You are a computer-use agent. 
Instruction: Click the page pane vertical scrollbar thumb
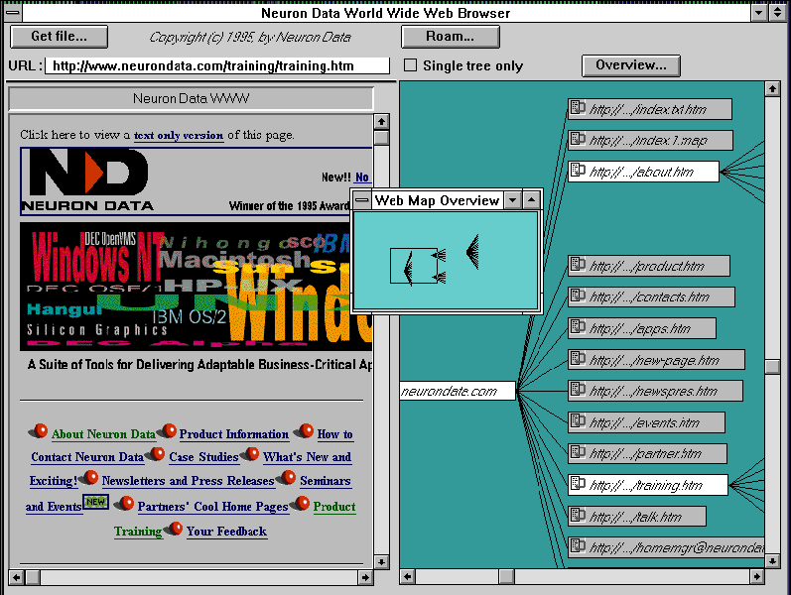pyautogui.click(x=381, y=138)
